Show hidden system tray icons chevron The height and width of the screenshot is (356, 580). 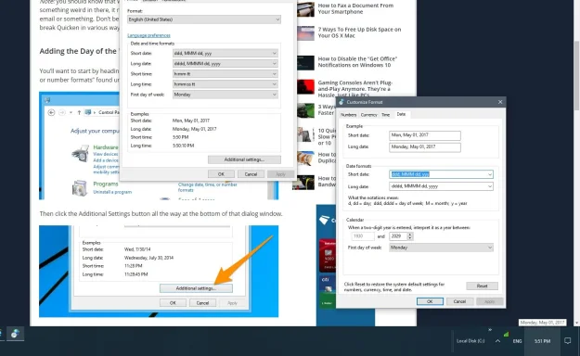pos(498,341)
